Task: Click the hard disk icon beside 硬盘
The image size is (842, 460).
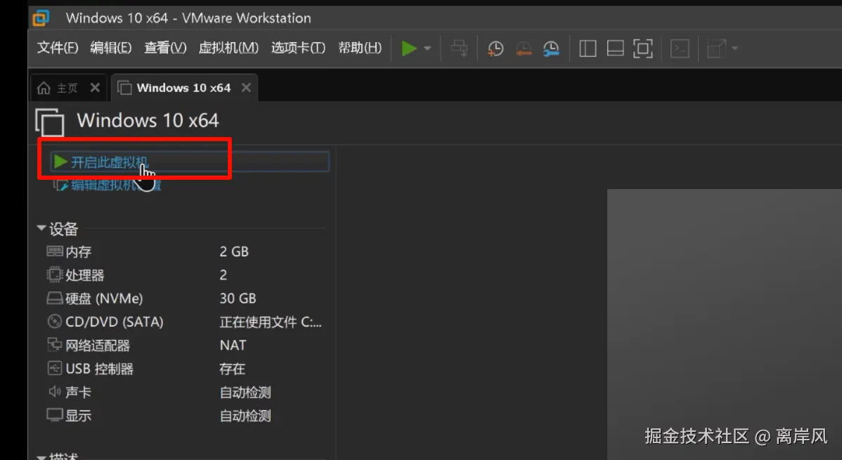Action: (55, 298)
